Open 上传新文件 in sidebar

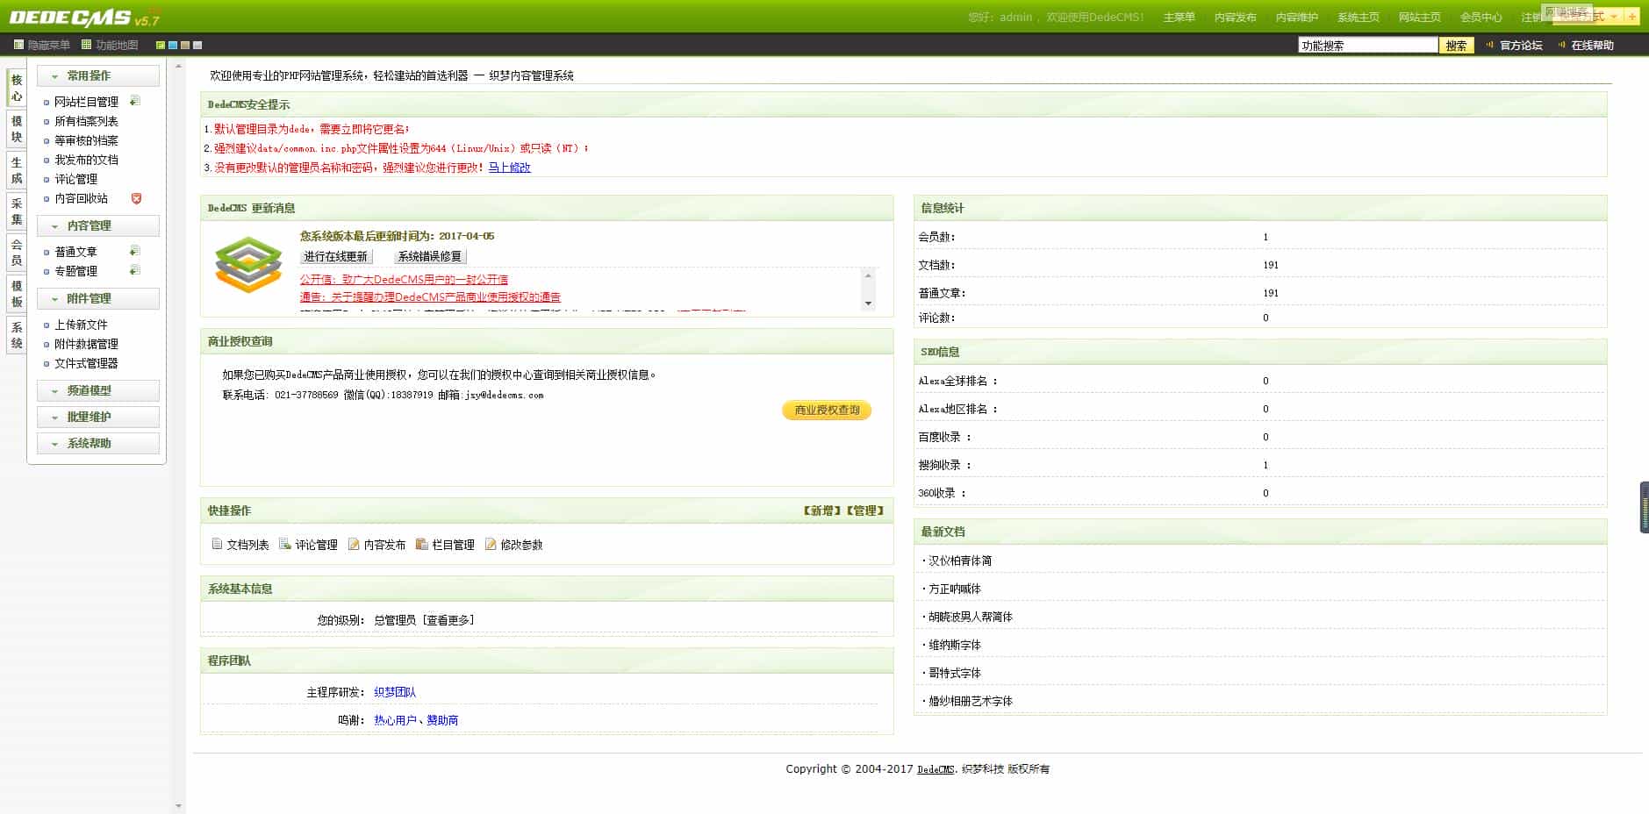click(x=81, y=325)
